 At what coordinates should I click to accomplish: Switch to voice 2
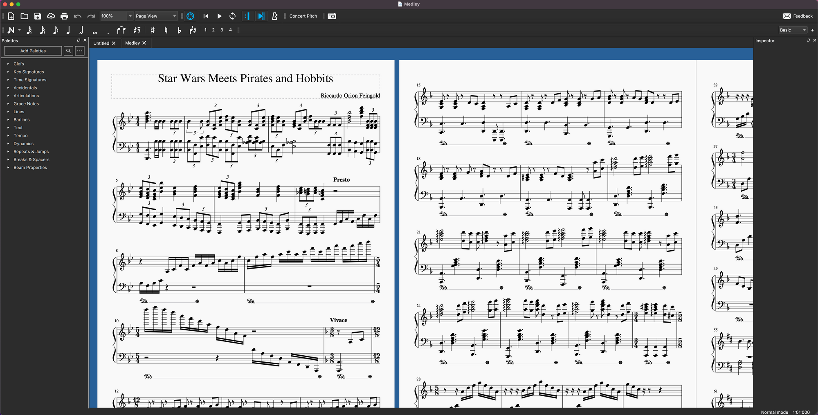tap(213, 30)
